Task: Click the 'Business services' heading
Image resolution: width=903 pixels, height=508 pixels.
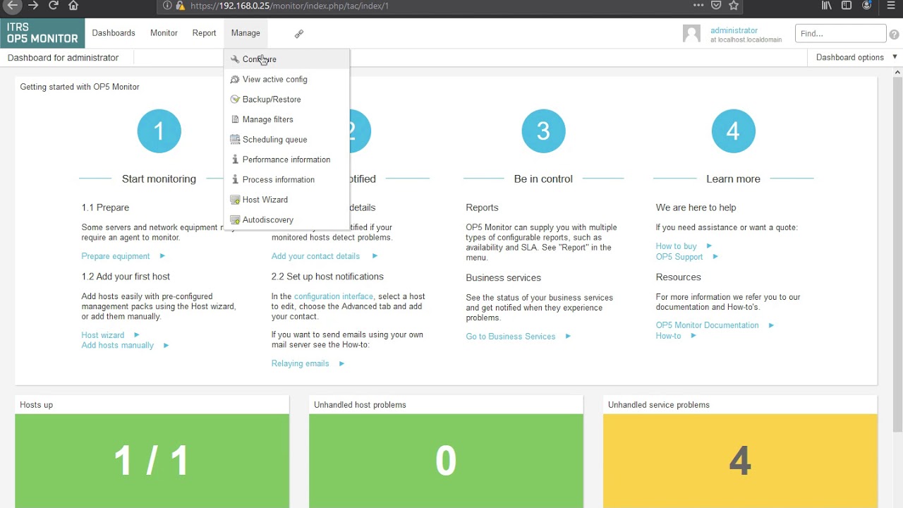Action: [x=503, y=278]
